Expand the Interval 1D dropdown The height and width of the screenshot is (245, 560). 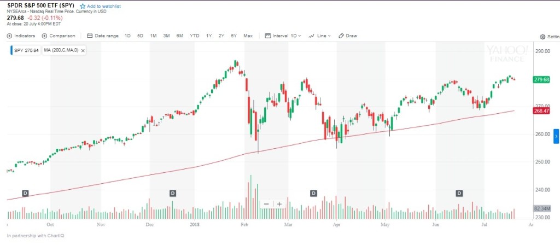[283, 36]
